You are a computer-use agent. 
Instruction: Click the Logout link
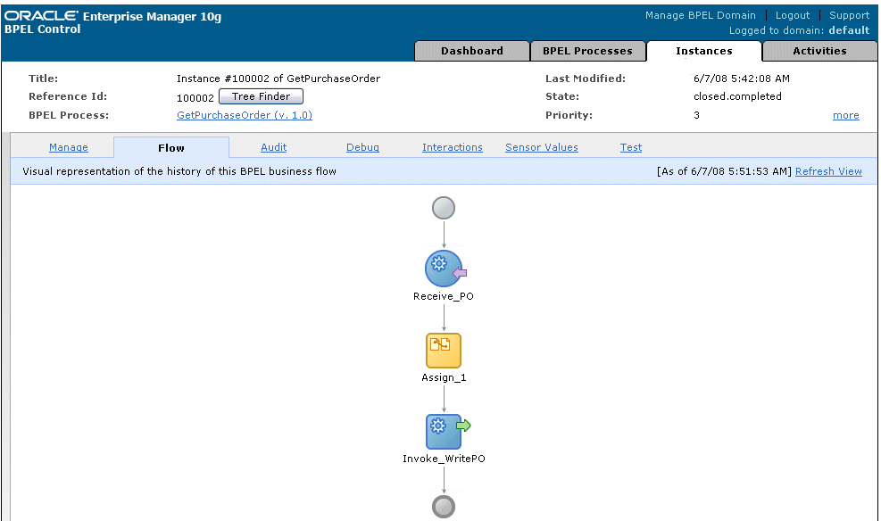click(793, 15)
